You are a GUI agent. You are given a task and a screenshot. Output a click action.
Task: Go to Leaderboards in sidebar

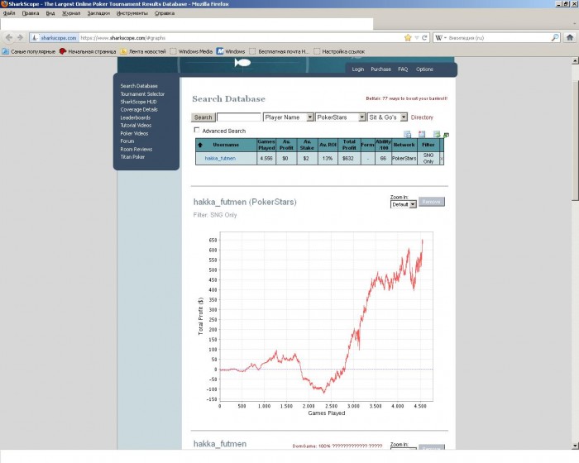tap(135, 117)
